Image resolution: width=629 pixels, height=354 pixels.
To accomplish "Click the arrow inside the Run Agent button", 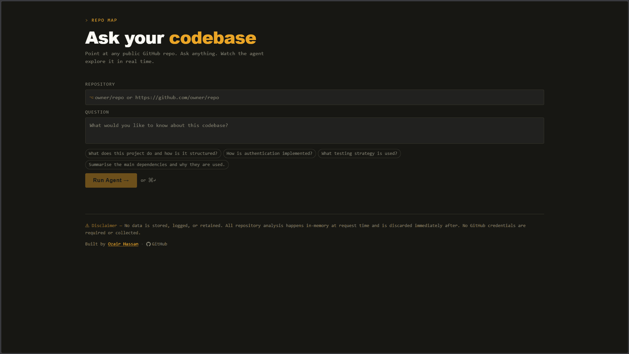I will (x=126, y=180).
